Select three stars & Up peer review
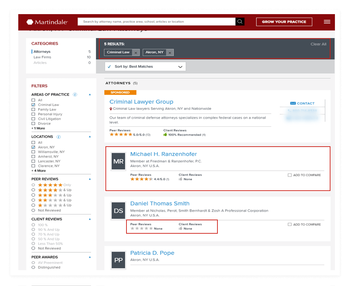 (x=33, y=195)
